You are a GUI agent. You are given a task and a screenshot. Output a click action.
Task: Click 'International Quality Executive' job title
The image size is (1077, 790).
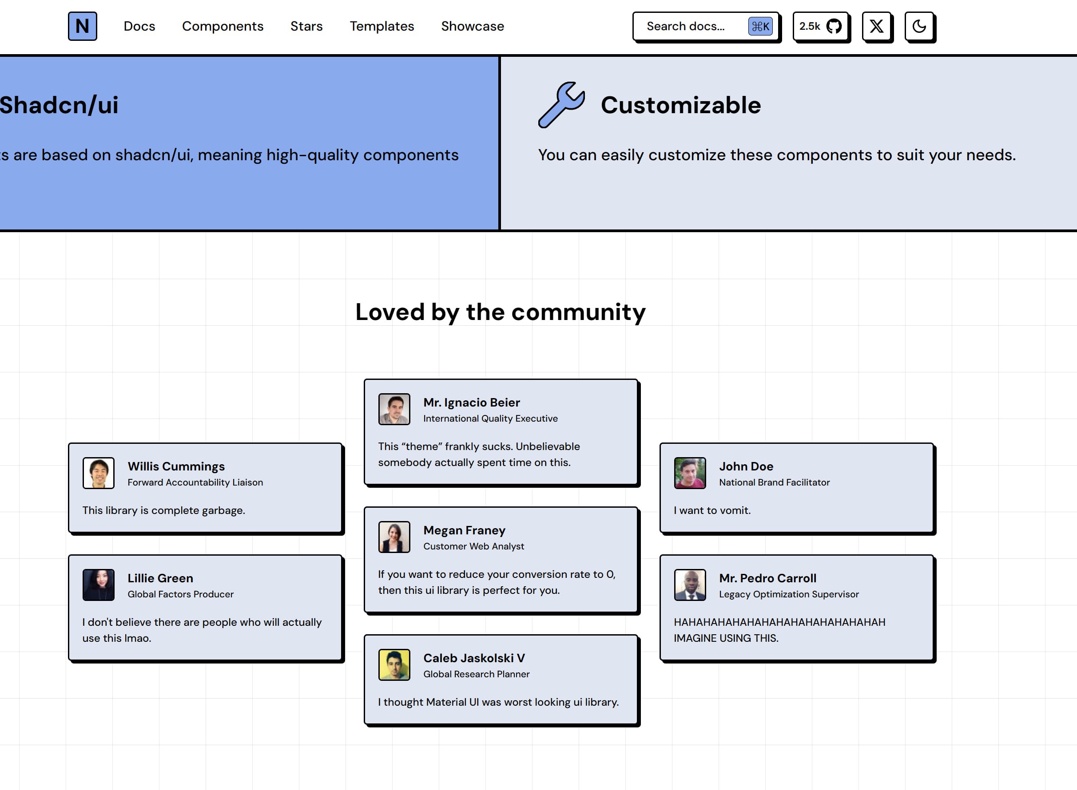[490, 419]
